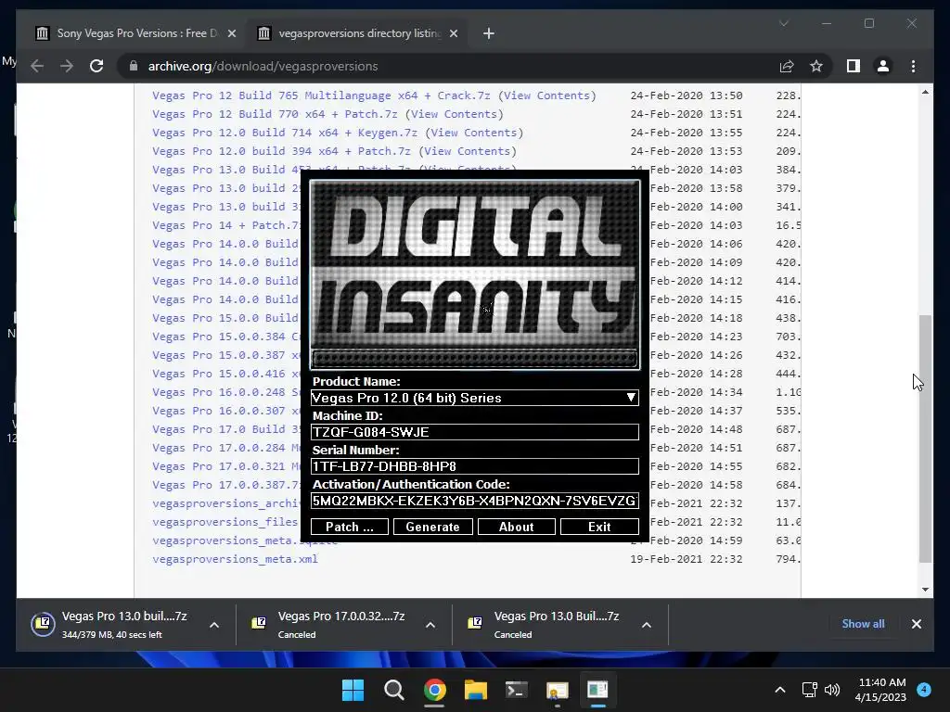This screenshot has width=950, height=712.
Task: Close Sony Vegas Pro Versions tab
Action: pos(231,33)
